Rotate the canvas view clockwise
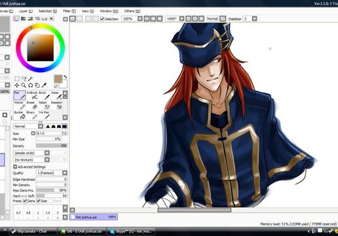This screenshot has height=236, width=338. [x=195, y=19]
